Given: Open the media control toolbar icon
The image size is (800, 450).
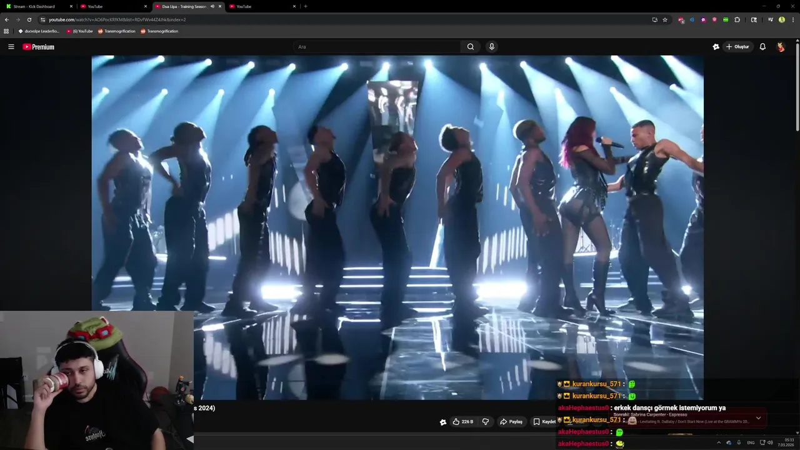Looking at the screenshot, I should (x=771, y=19).
